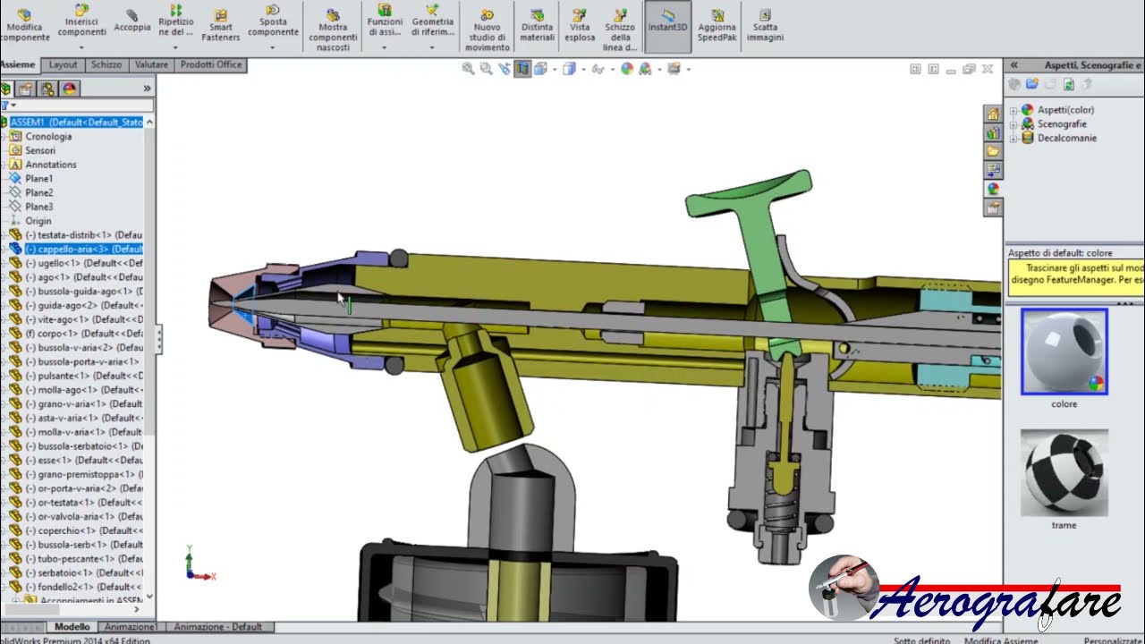
Task: Expand Aspetti(color) tree node
Action: point(1014,110)
